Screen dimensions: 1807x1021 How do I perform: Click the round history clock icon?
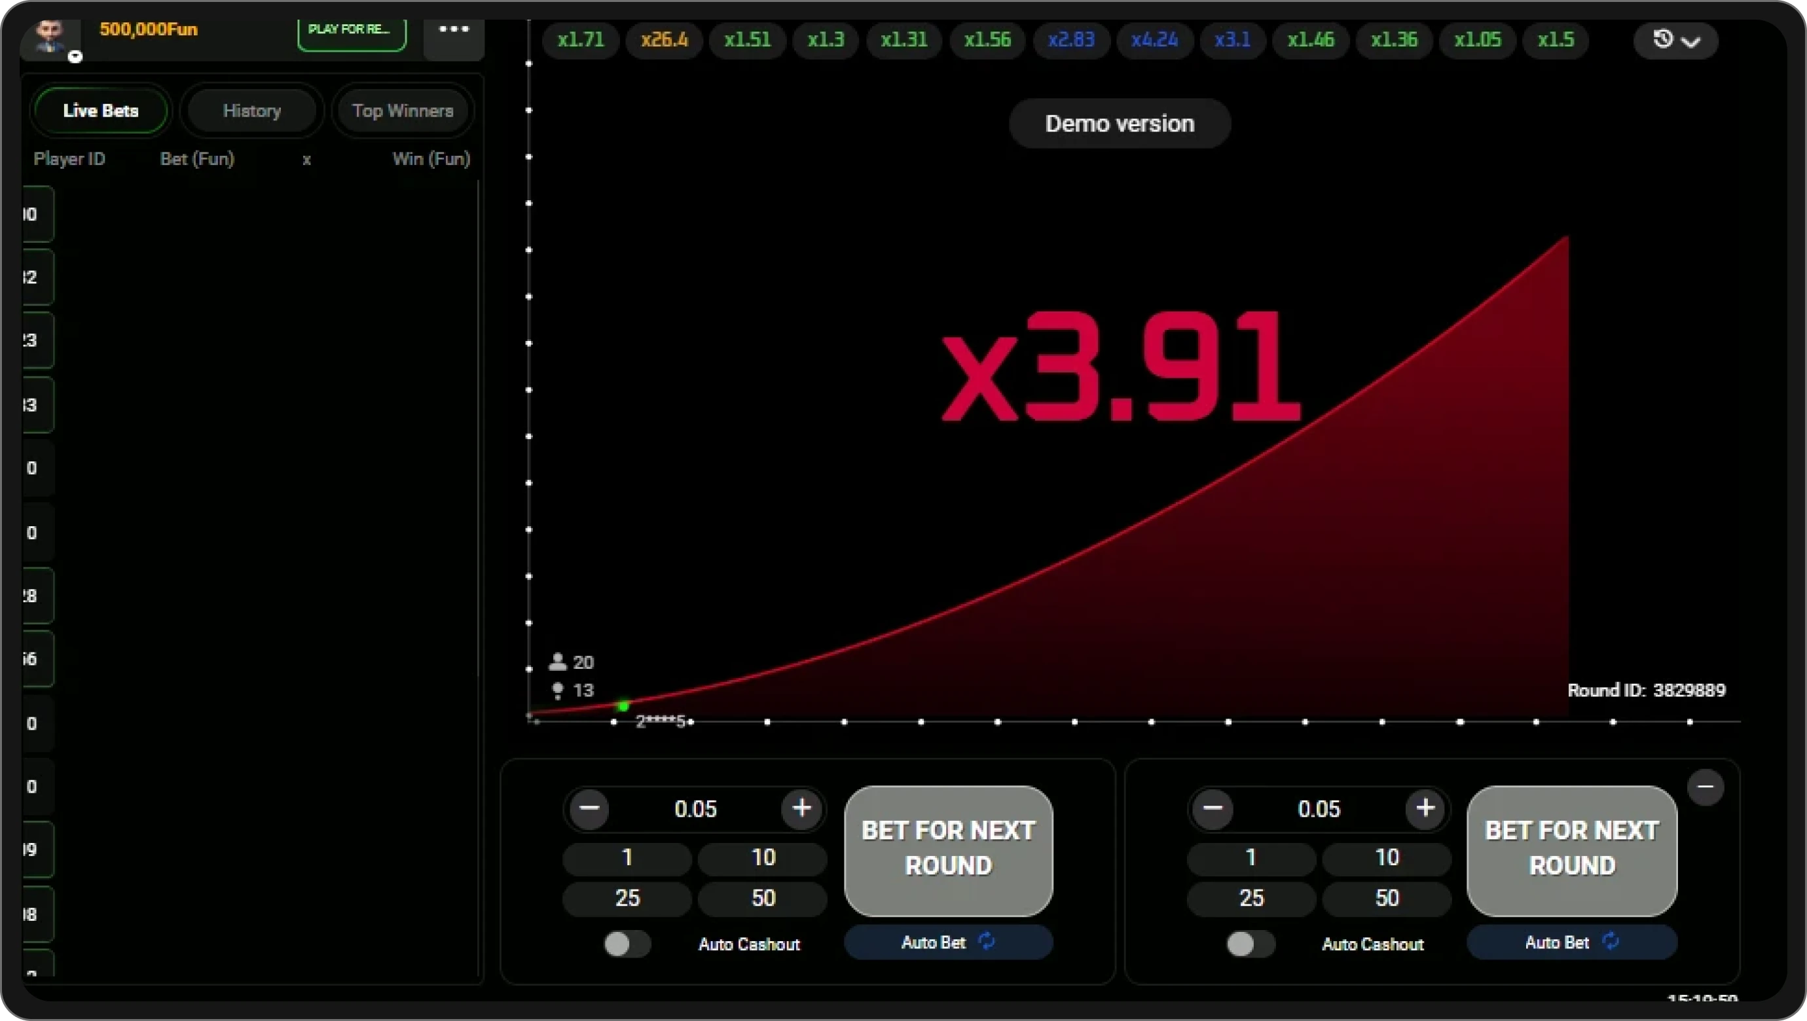click(1662, 39)
